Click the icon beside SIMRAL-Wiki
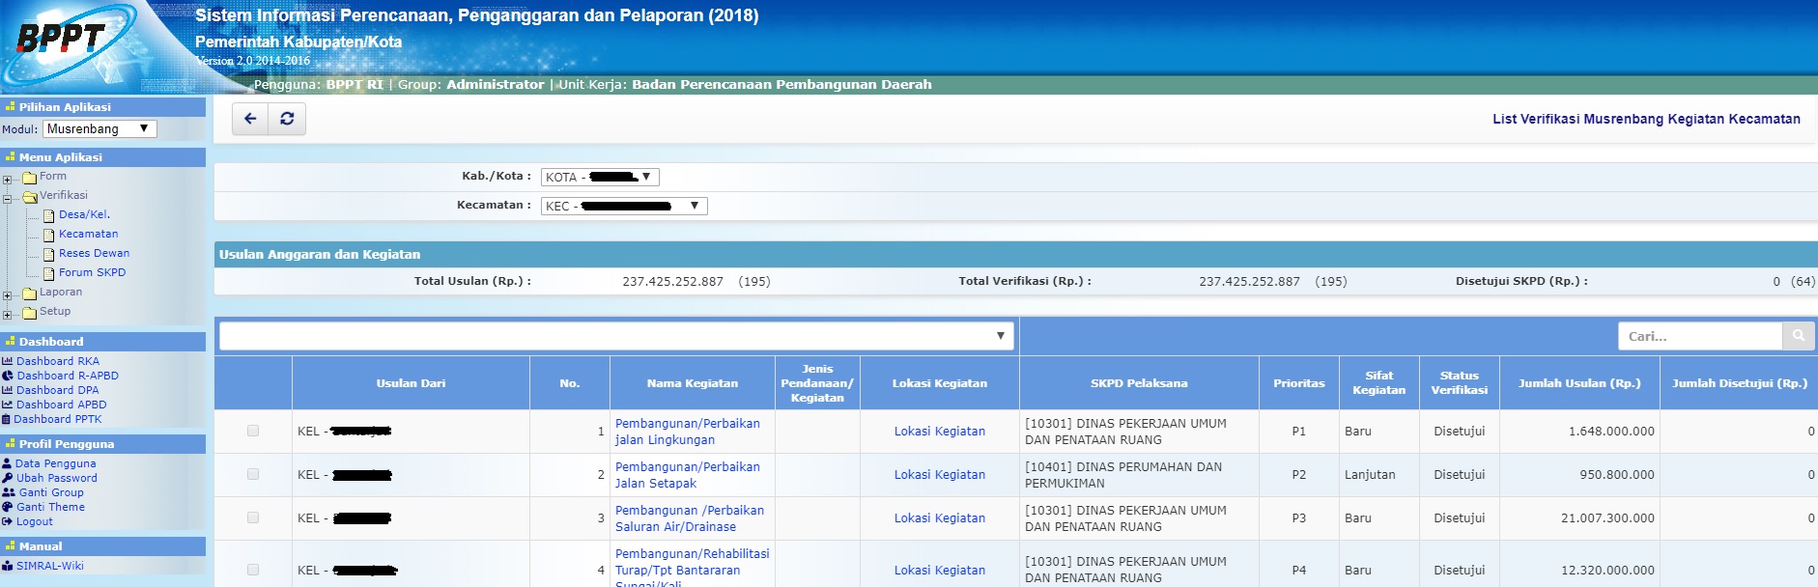 [8, 566]
